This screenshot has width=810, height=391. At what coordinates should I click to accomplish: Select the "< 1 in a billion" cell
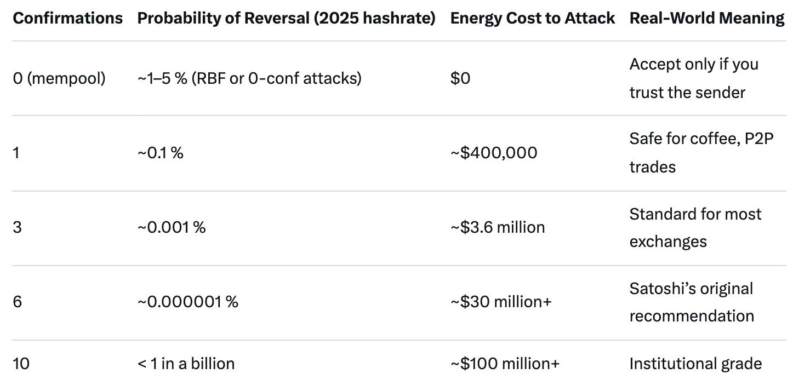click(x=186, y=364)
